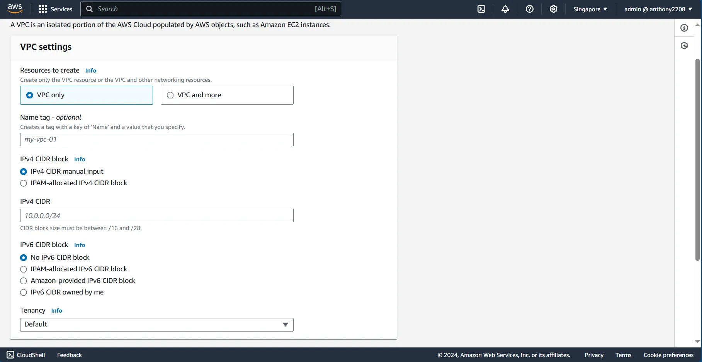702x362 pixels.
Task: Open Cookie preferences
Action: [668, 355]
